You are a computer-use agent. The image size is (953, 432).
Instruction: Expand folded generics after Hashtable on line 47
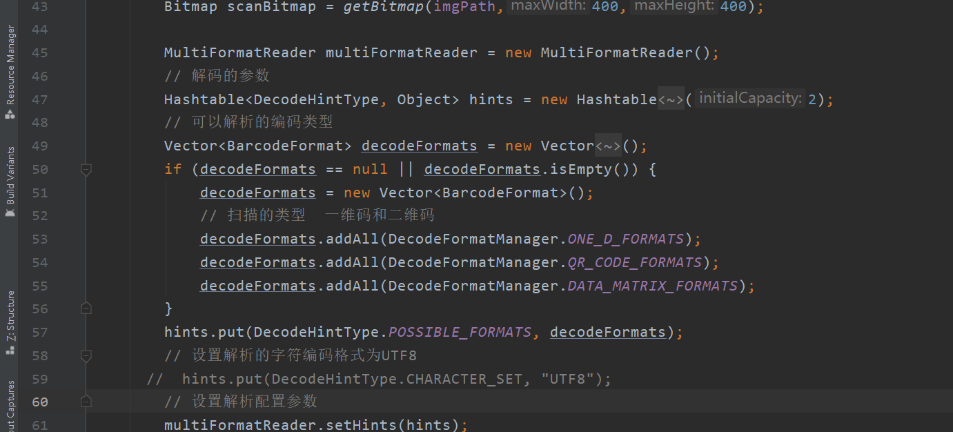[x=671, y=99]
